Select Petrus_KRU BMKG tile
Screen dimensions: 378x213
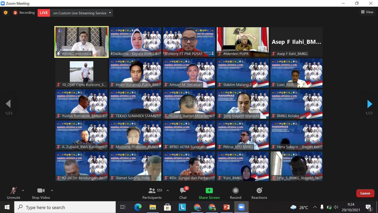(x=243, y=135)
